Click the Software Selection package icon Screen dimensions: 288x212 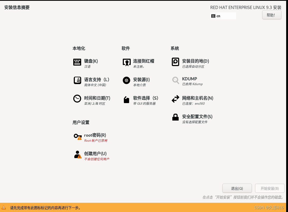[x=126, y=100]
